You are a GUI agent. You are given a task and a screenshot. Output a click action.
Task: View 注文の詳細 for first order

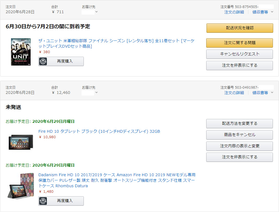[234, 12]
